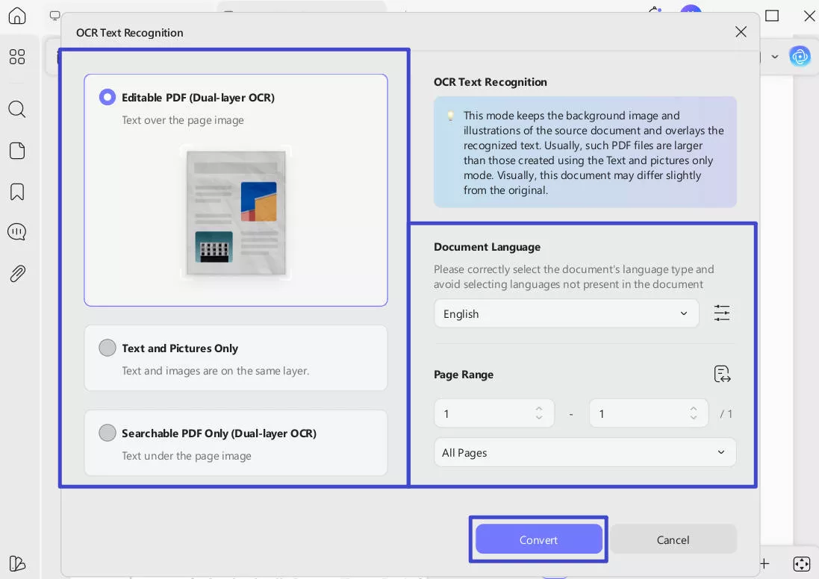Open the Attachments paperclip icon
819x579 pixels.
16,274
